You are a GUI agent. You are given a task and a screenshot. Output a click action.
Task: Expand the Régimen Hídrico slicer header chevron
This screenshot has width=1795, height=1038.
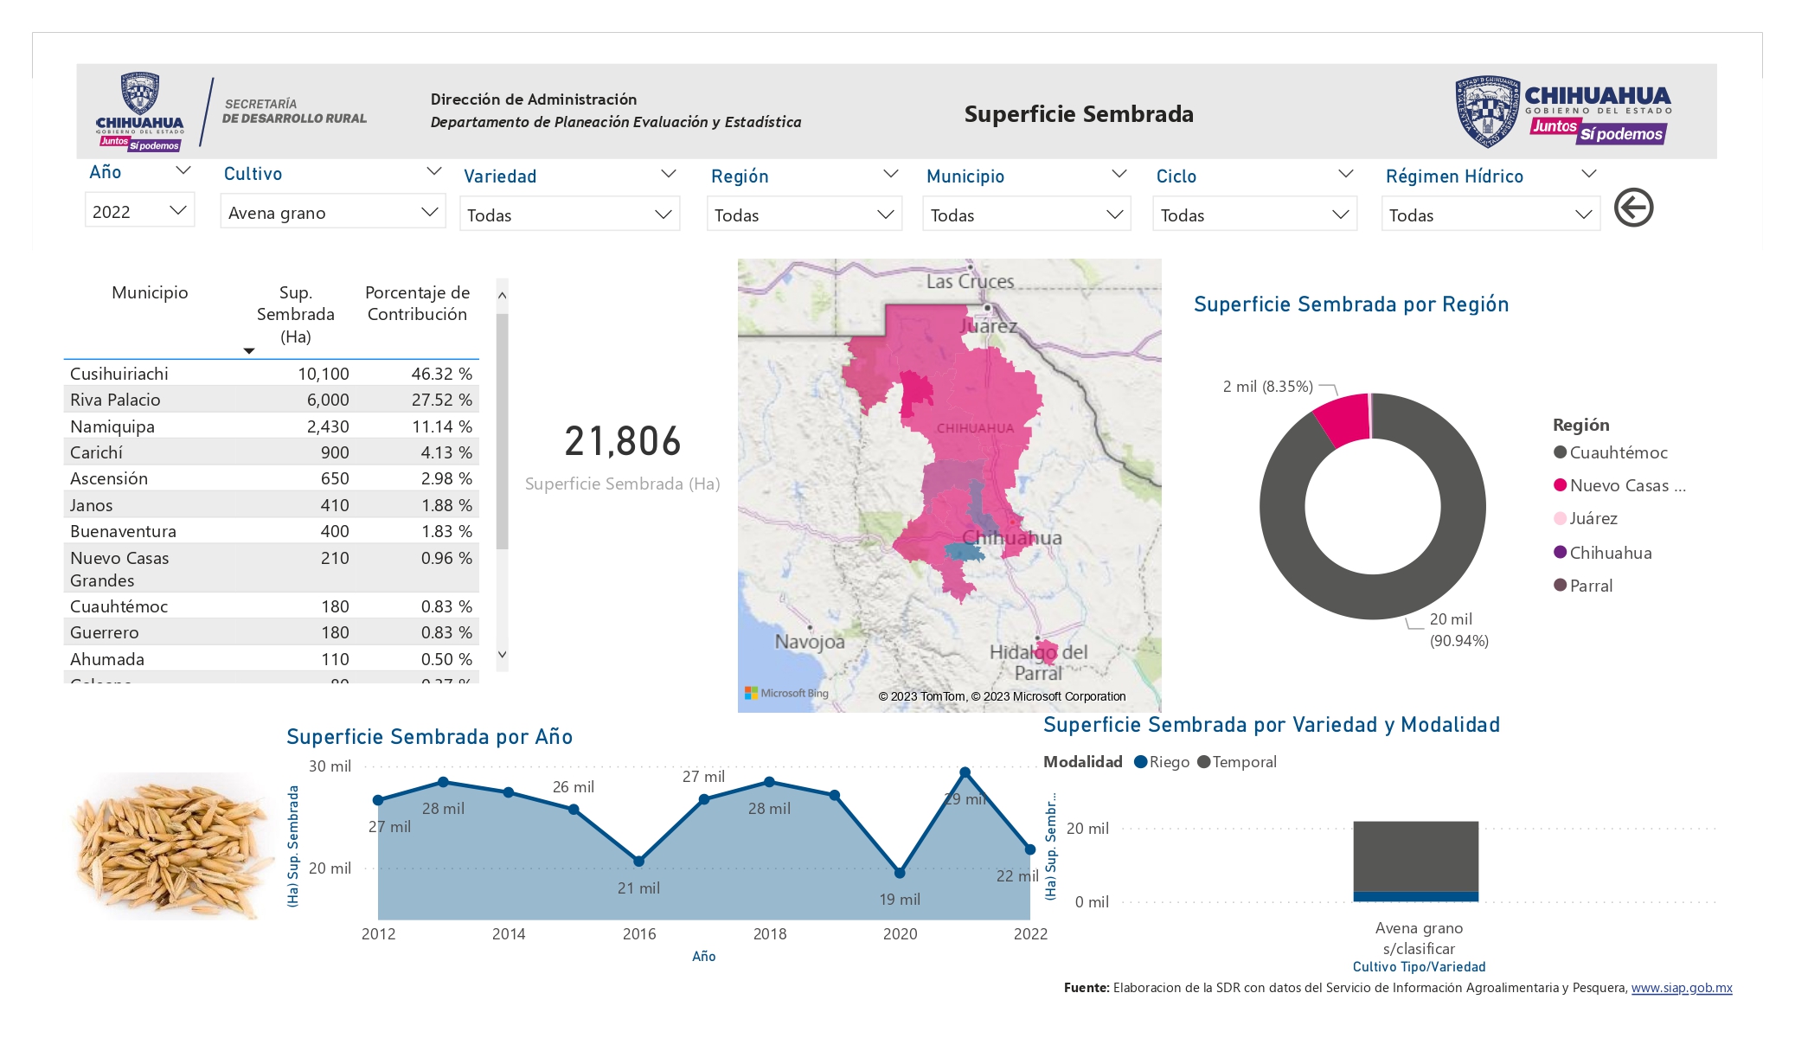click(x=1588, y=175)
